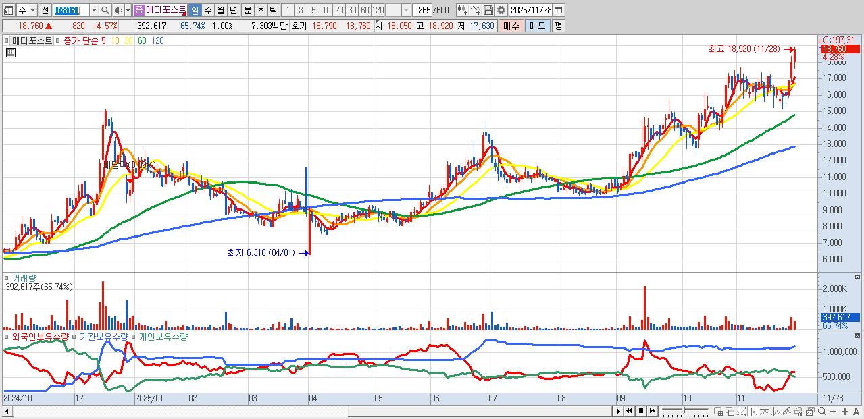Image resolution: width=864 pixels, height=419 pixels.
Task: Click the volume panel collapse icon at right
Action: click(x=857, y=277)
